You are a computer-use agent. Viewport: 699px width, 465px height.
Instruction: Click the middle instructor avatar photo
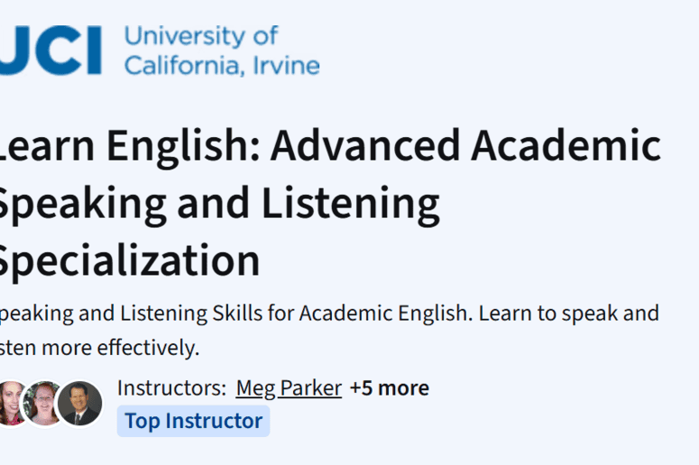(43, 403)
